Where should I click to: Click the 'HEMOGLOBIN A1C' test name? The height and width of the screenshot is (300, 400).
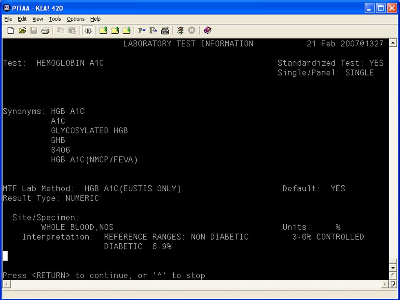click(70, 63)
